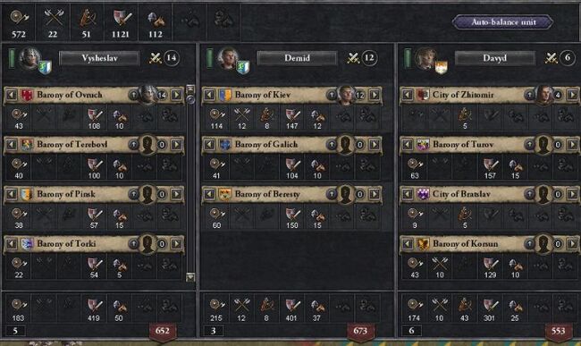Screen dimensions: 581x346
Task: Click the up-arrow on Barony of Ovruch
Action: 133,95
